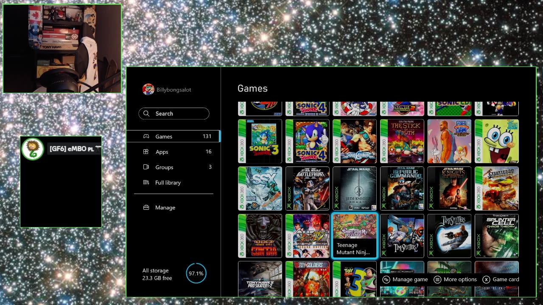Open Full library

click(173, 183)
